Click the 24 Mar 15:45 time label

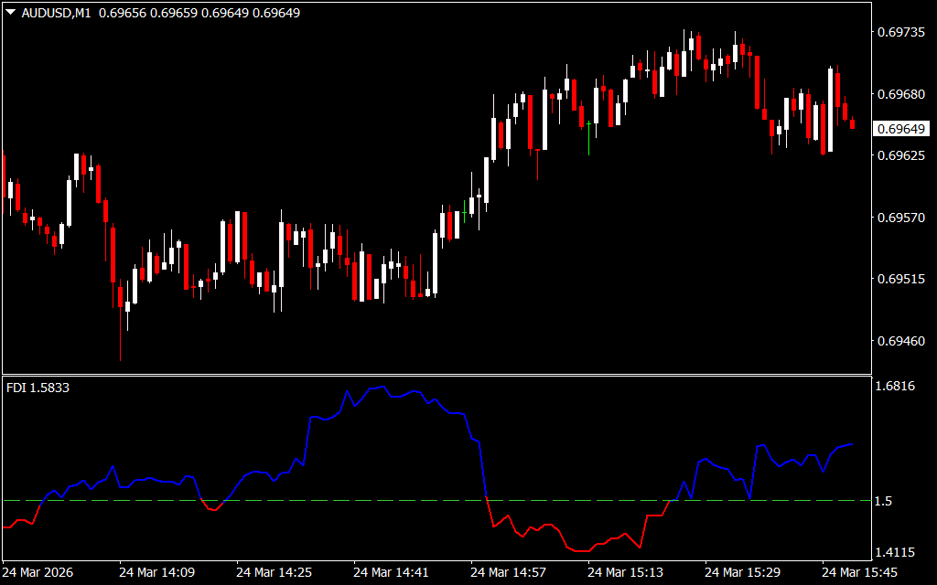coord(858,572)
